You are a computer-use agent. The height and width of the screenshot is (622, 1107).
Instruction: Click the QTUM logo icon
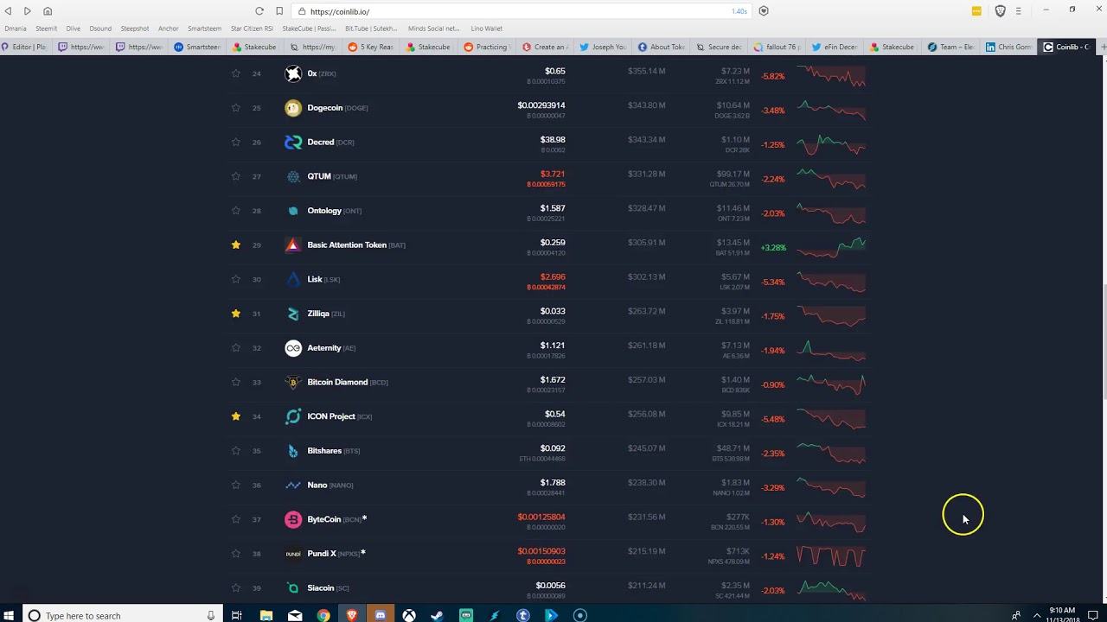click(x=293, y=176)
